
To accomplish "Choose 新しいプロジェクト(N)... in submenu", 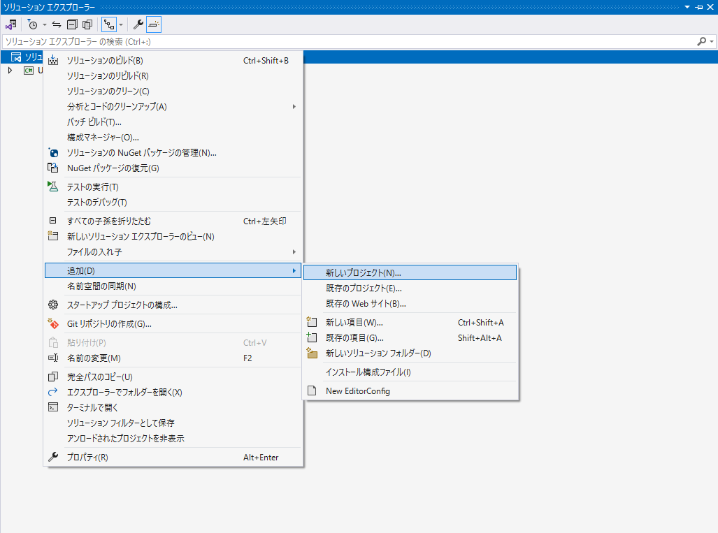I will click(x=410, y=272).
